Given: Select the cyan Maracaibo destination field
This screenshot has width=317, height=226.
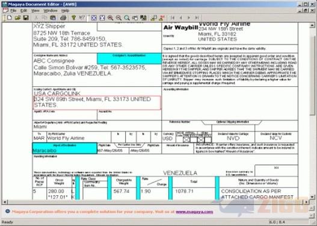Looking at the screenshot, I should 65,148.
